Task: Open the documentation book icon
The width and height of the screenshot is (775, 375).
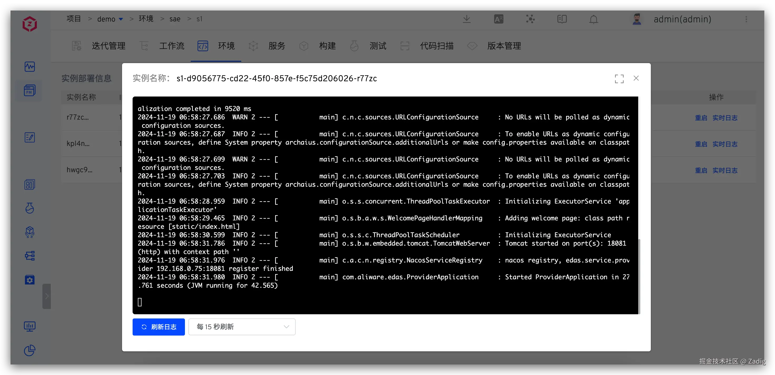Action: 562,19
